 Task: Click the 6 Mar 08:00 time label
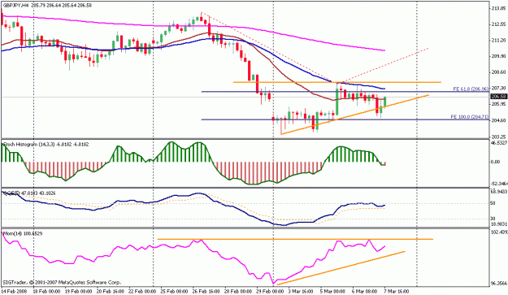click(365, 292)
